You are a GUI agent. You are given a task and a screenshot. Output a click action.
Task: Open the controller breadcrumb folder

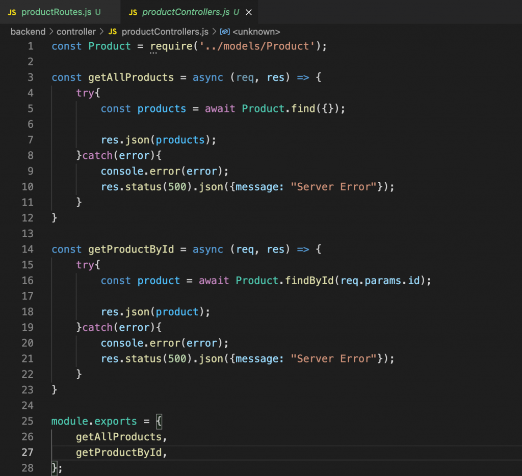(x=76, y=32)
